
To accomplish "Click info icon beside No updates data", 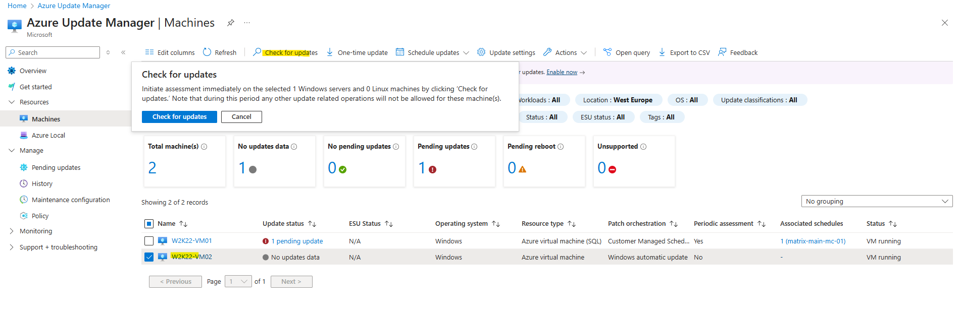I will tap(294, 147).
